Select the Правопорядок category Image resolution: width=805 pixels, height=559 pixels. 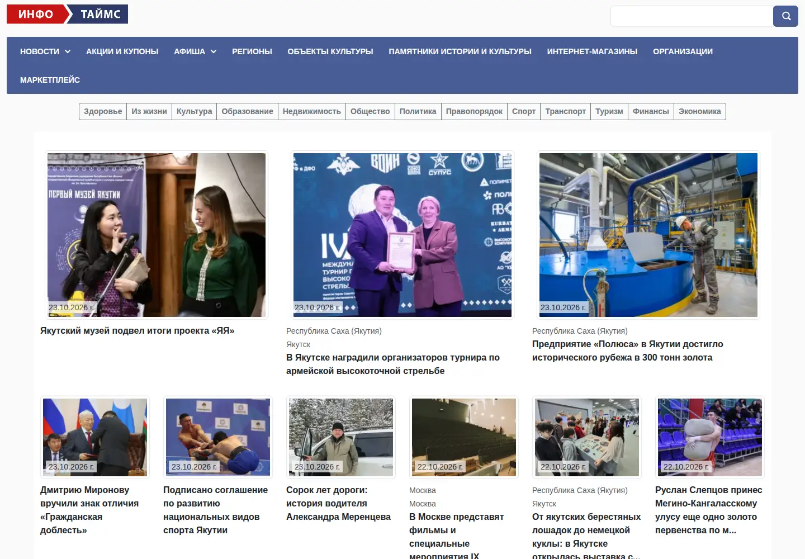[474, 111]
